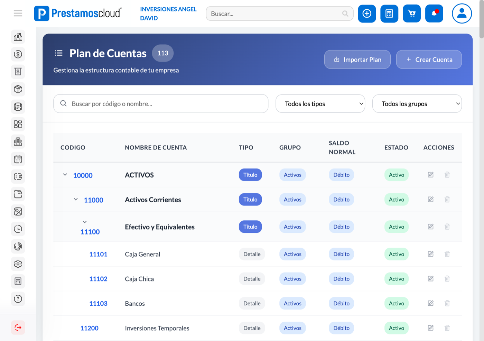The width and height of the screenshot is (484, 341).
Task: Click the global Buscar search field
Action: pos(280,13)
